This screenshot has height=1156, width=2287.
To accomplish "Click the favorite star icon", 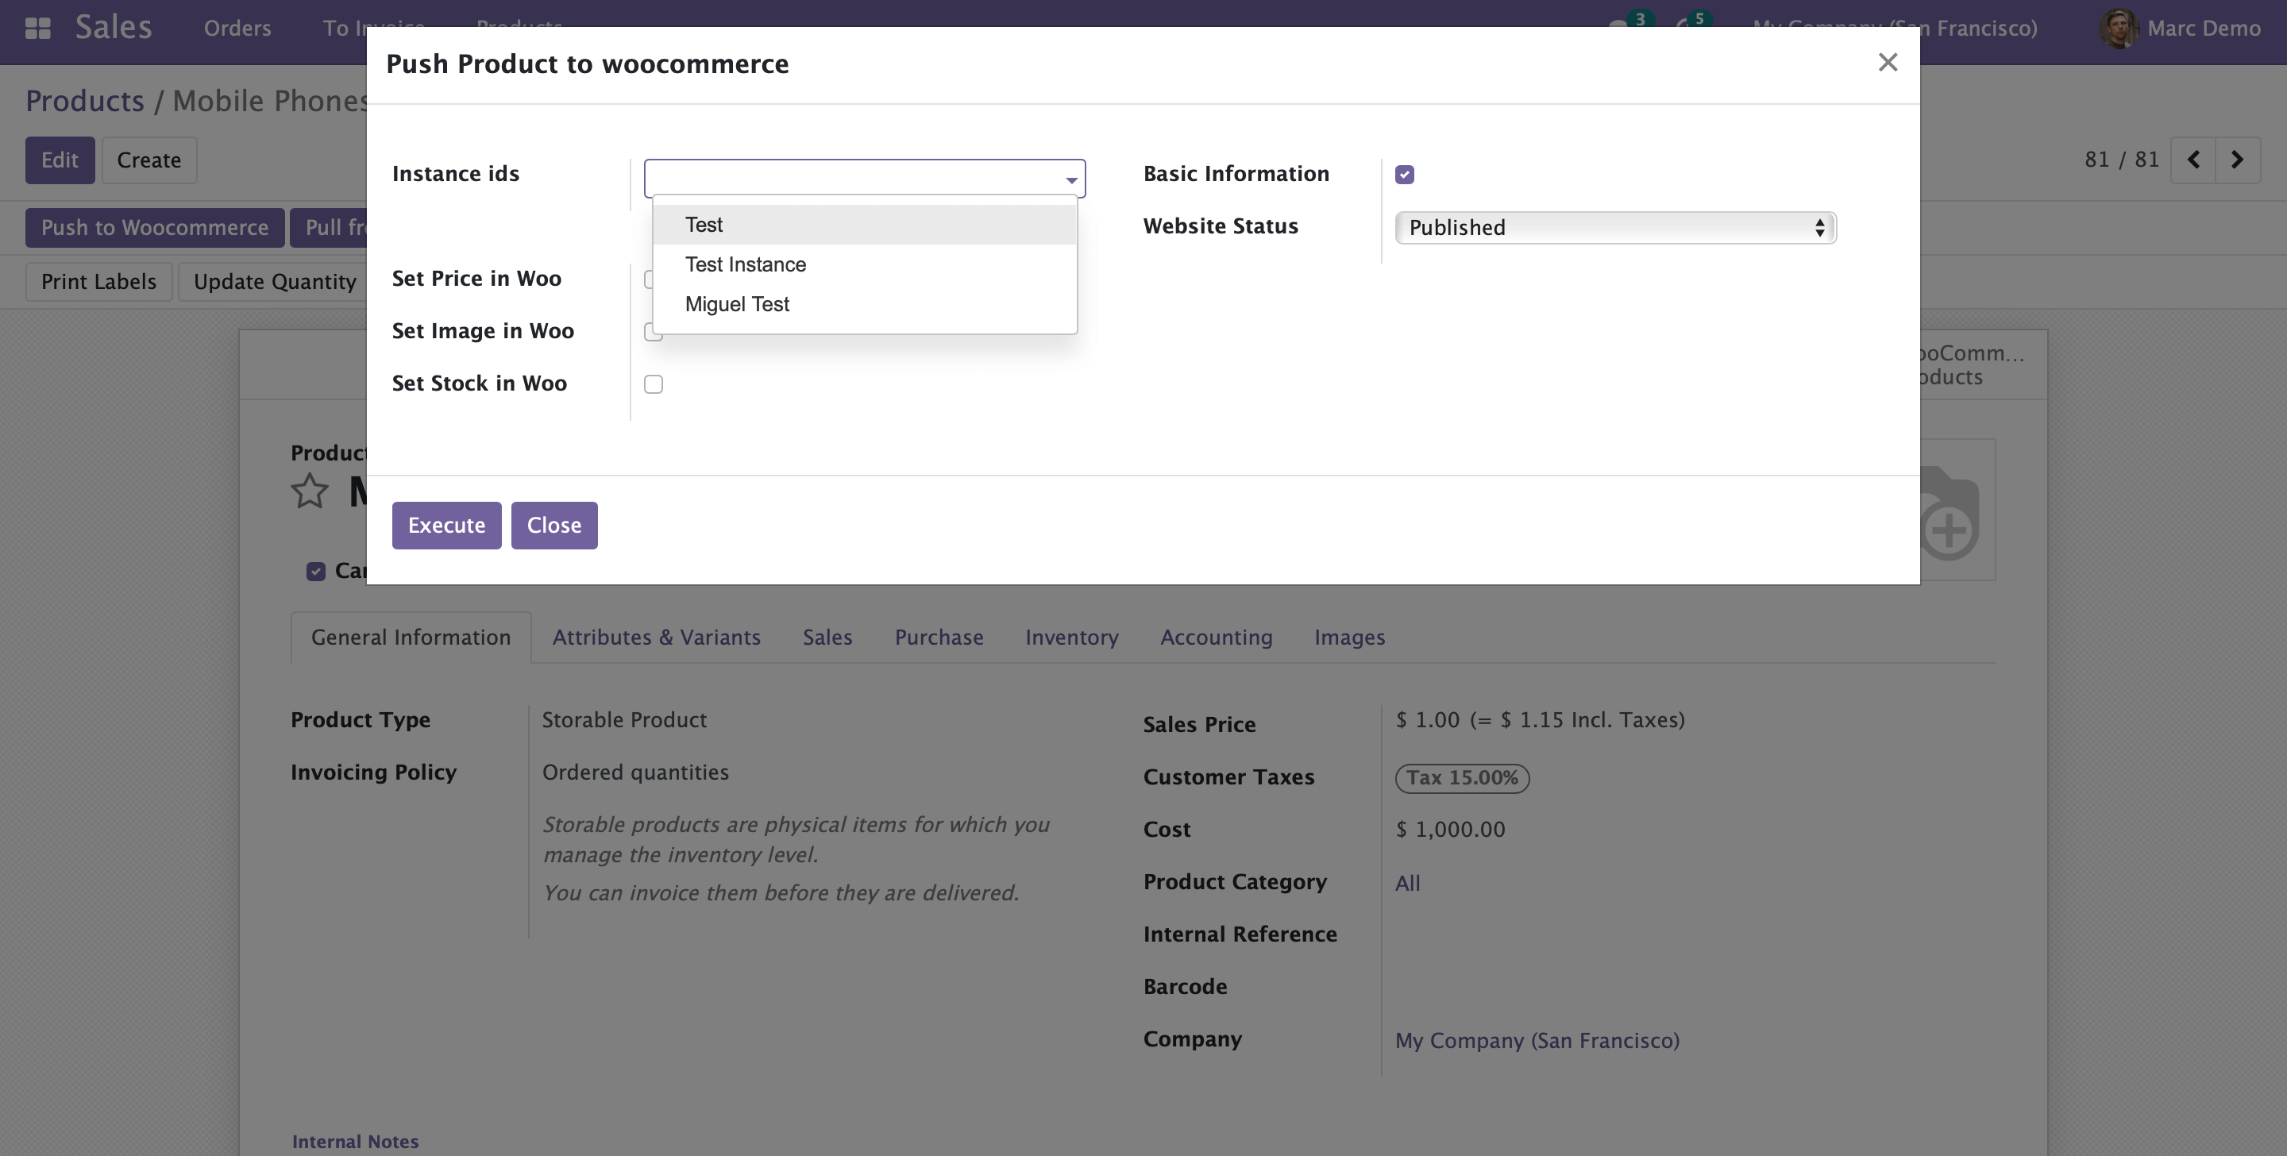I will tap(309, 491).
